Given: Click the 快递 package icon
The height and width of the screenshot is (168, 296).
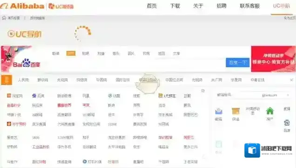Looking at the screenshot, I should [x=235, y=111].
